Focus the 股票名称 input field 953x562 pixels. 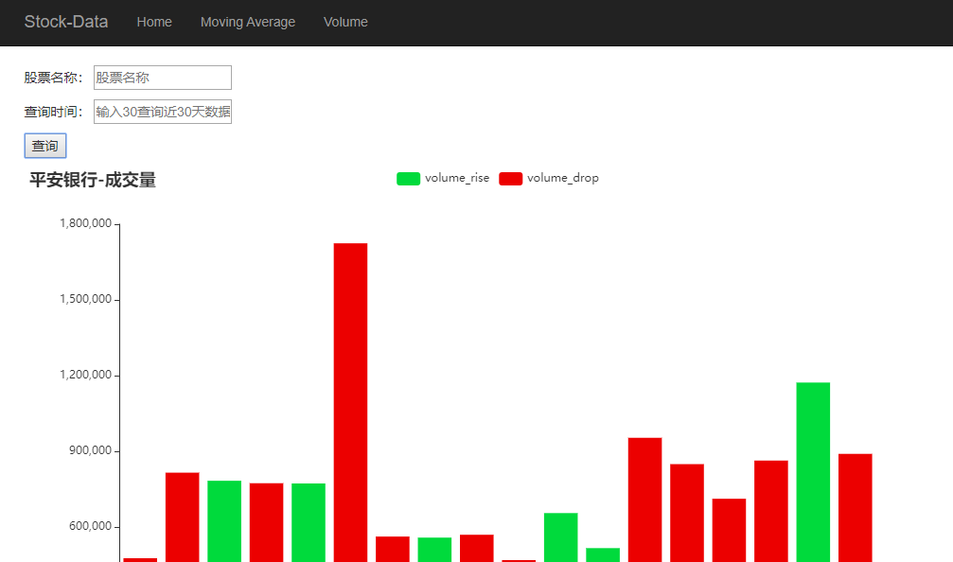point(162,78)
